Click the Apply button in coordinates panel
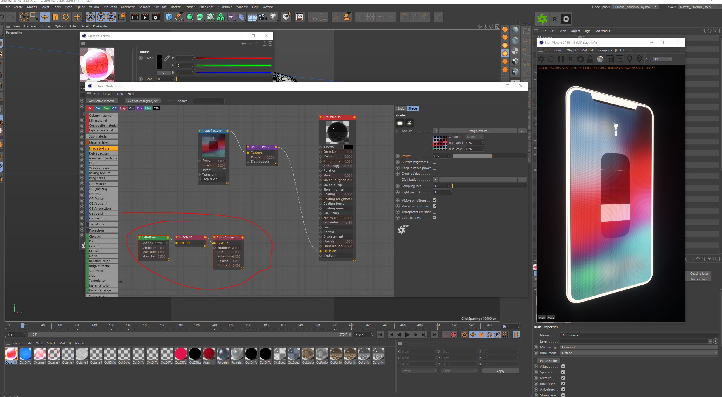 [500, 371]
